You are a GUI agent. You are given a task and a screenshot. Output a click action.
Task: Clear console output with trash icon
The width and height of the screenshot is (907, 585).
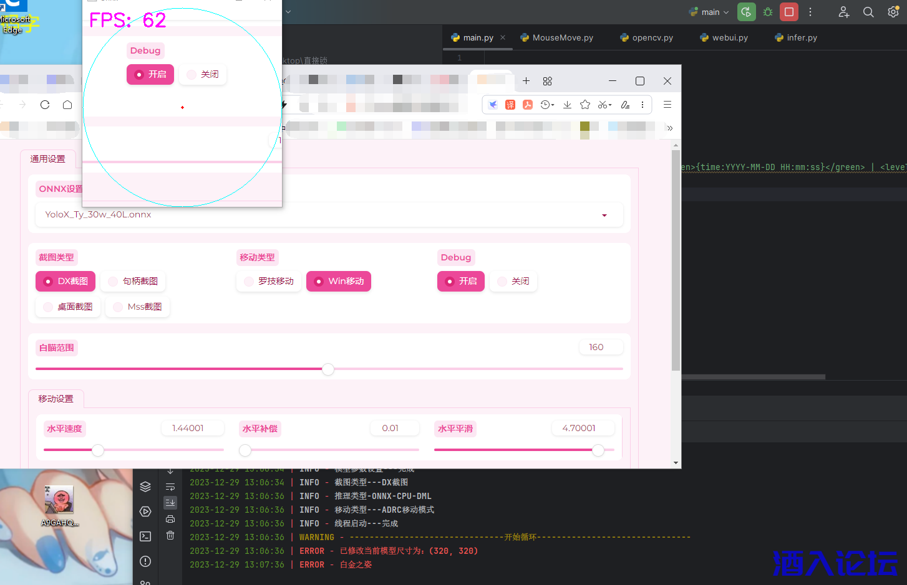click(x=170, y=535)
